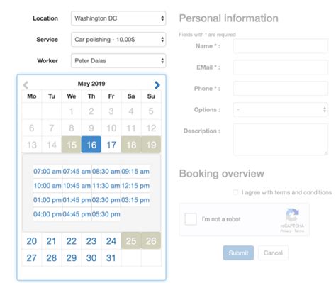The image size is (336, 283).
Task: Select May 20 on the calendar
Action: click(31, 241)
